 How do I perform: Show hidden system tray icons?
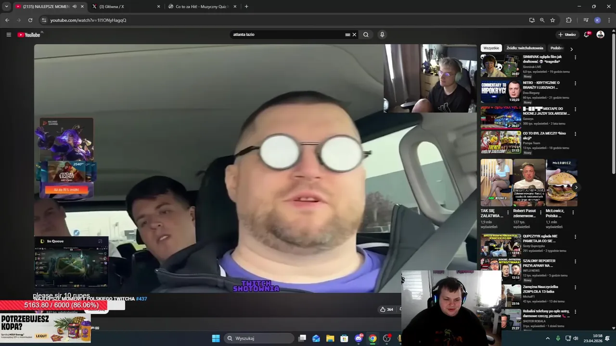coord(548,338)
